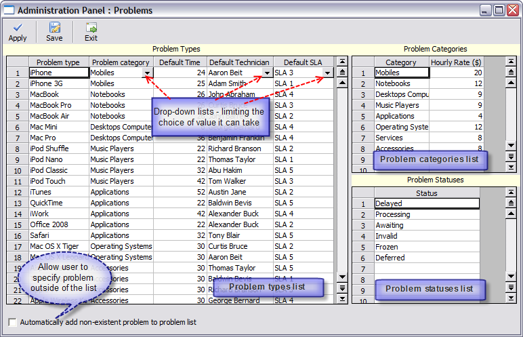Select the Awaiting status cell
Image resolution: width=523 pixels, height=337 pixels.
click(x=427, y=225)
